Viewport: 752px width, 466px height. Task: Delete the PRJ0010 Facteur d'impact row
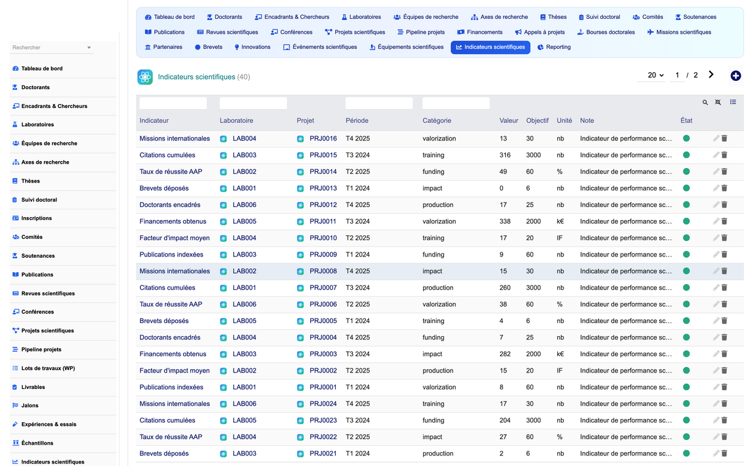pyautogui.click(x=724, y=238)
